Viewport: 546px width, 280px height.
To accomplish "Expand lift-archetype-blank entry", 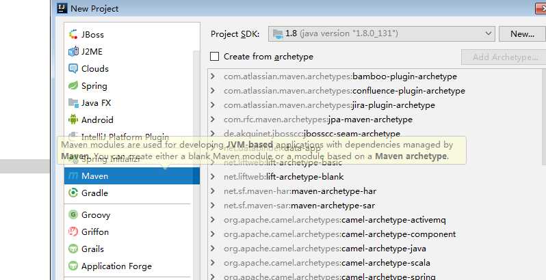I will tap(213, 176).
